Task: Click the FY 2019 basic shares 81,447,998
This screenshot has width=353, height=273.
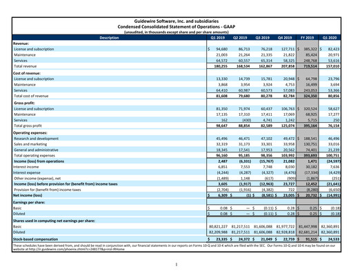Action: click(307, 227)
